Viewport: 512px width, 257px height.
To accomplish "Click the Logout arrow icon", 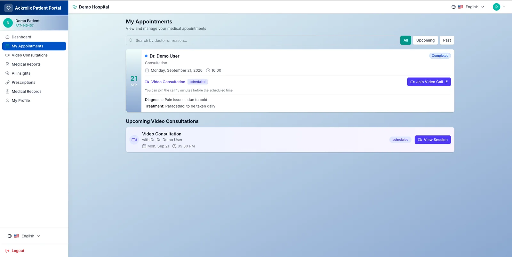I will 7,251.
